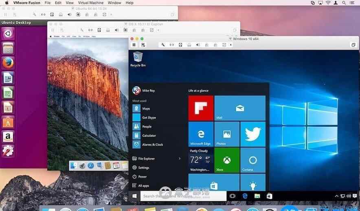Open Windows 10 VM settings wrench
The image size is (360, 211).
pos(163,45)
